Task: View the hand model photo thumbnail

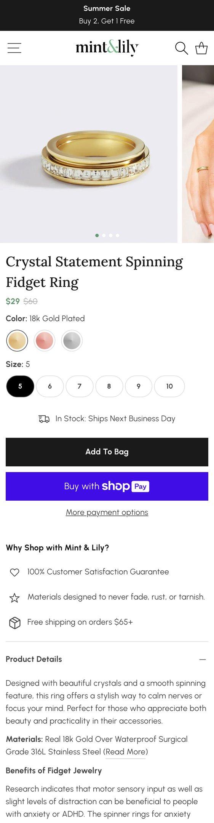Action: coord(198,154)
